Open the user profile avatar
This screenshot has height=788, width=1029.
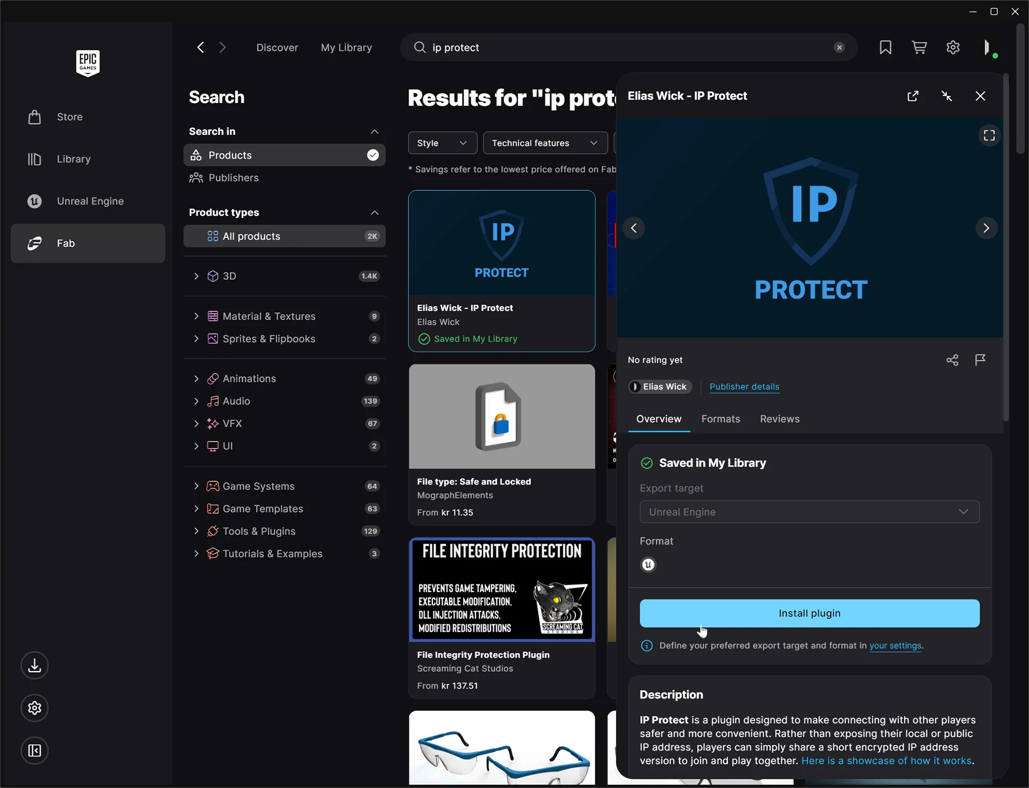click(988, 48)
